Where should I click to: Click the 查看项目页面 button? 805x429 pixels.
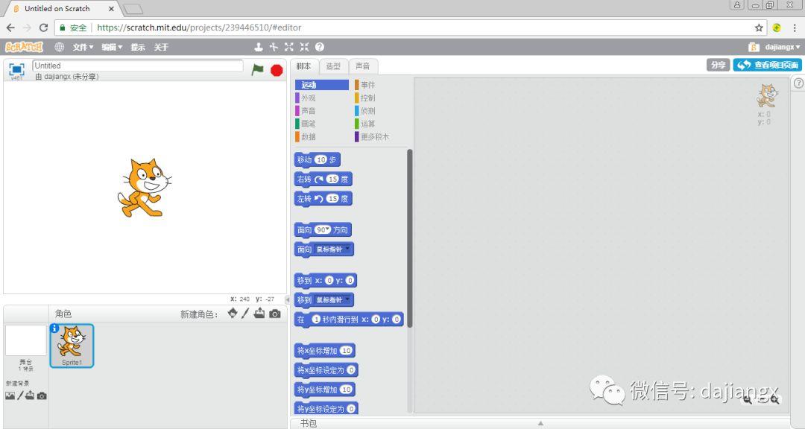pos(768,66)
